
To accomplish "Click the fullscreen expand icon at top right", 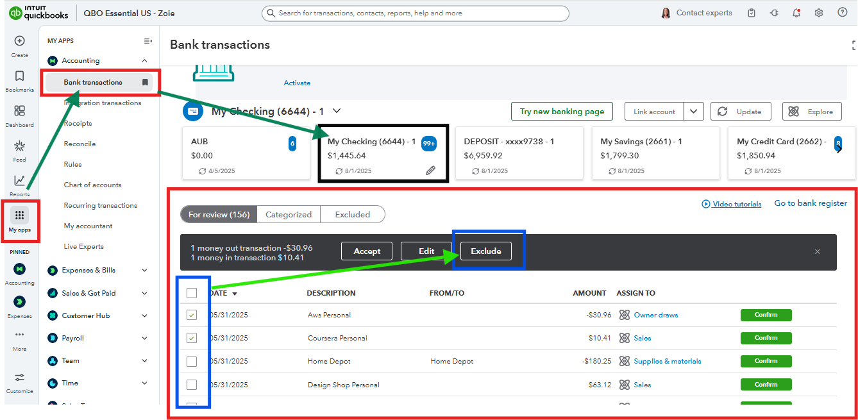I will point(854,45).
